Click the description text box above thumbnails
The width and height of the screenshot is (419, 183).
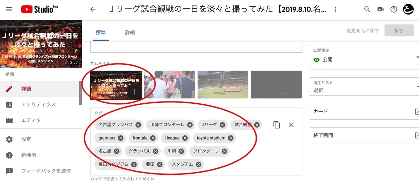point(196,47)
